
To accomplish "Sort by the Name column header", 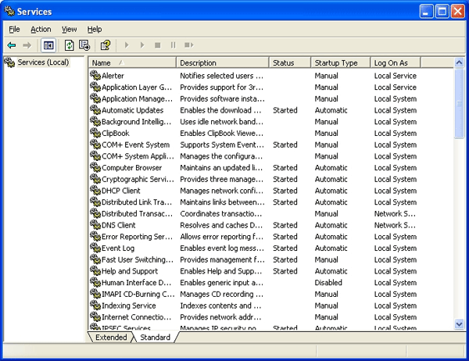I will click(132, 63).
